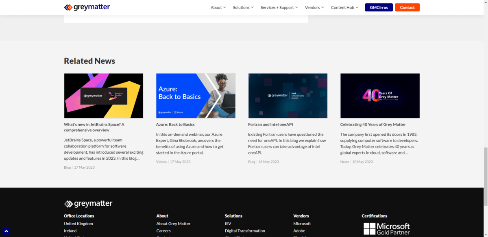Viewport: 488px width, 237px height.
Task: Click the Blog tag under the Fortran article
Action: [252, 162]
